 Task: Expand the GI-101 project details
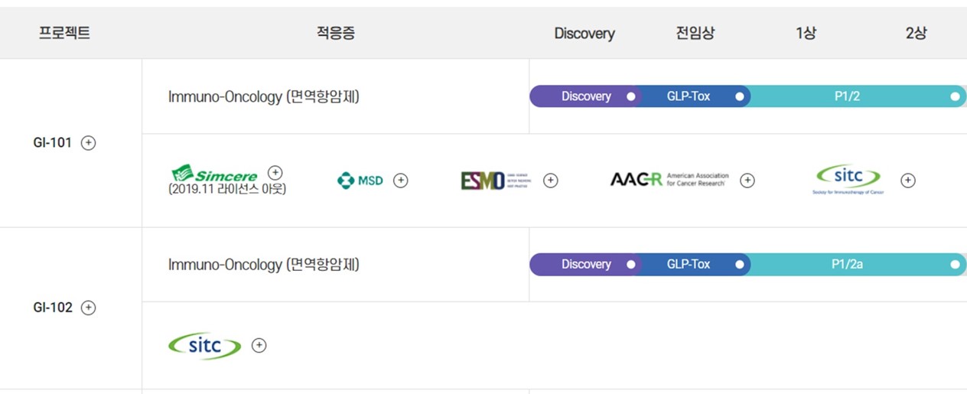(89, 143)
